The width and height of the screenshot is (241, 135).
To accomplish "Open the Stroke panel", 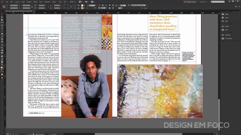I will [226, 26].
